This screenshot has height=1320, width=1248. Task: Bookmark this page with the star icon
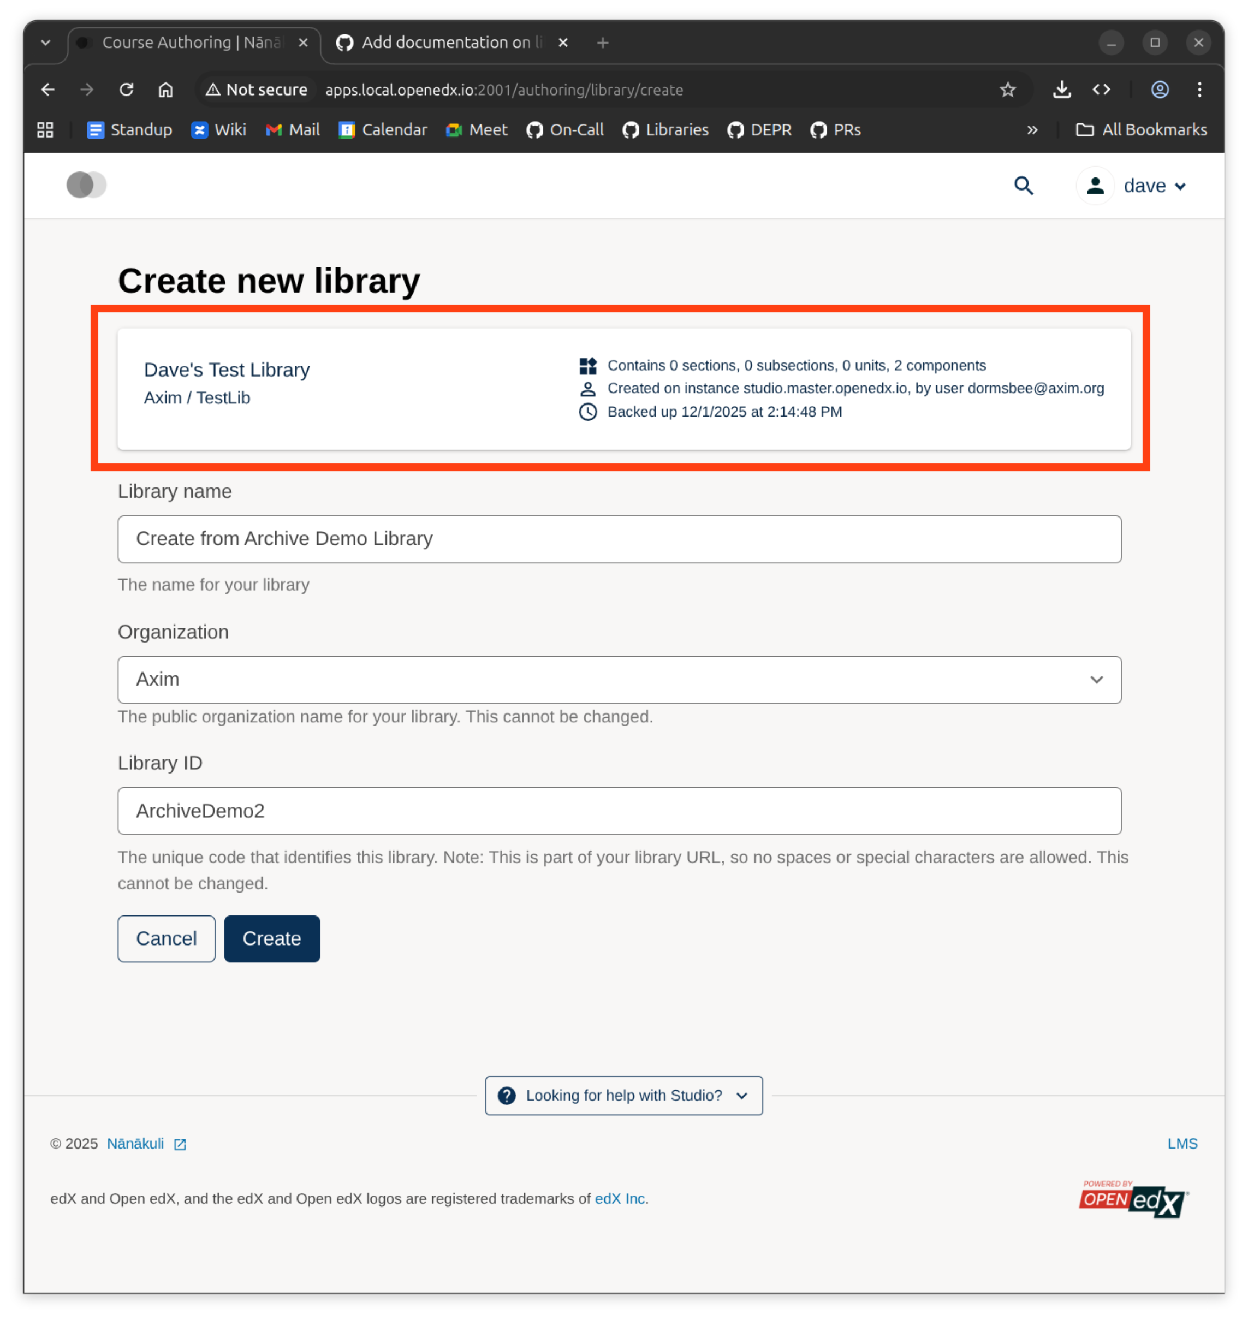point(1008,90)
